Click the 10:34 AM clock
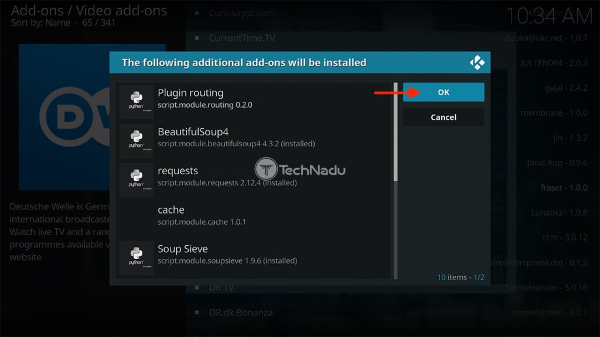 coord(548,16)
